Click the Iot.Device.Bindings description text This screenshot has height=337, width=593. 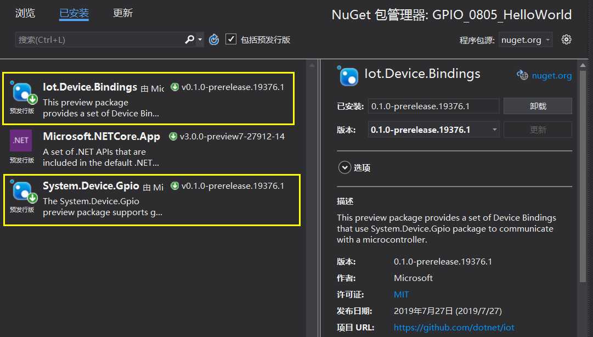click(101, 108)
